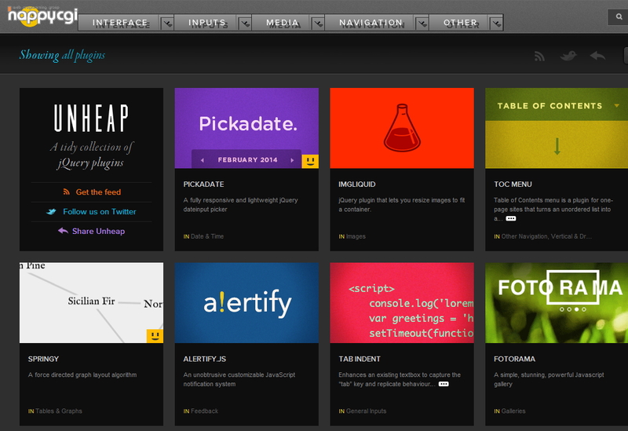Click the Feedback category link
Screen dimensions: 628x431
click(204, 411)
